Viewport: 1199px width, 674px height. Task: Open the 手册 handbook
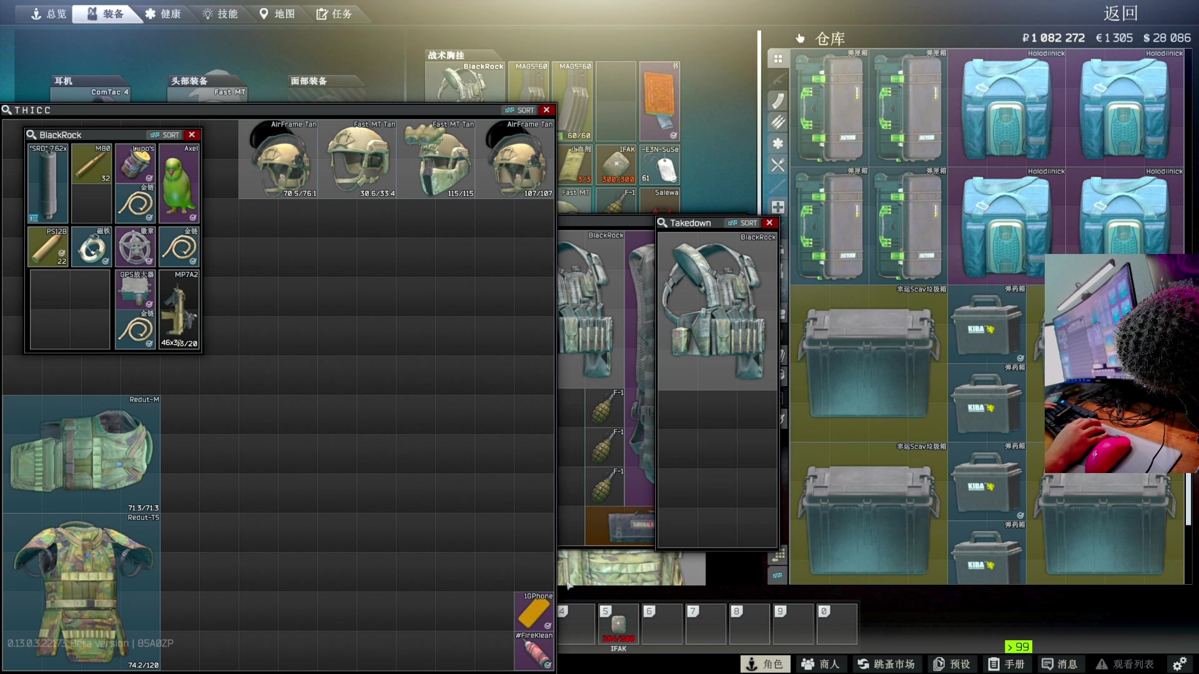click(x=1007, y=664)
